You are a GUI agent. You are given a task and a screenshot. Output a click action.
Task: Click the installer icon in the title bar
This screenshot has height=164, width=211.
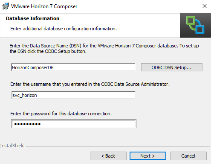(6, 6)
